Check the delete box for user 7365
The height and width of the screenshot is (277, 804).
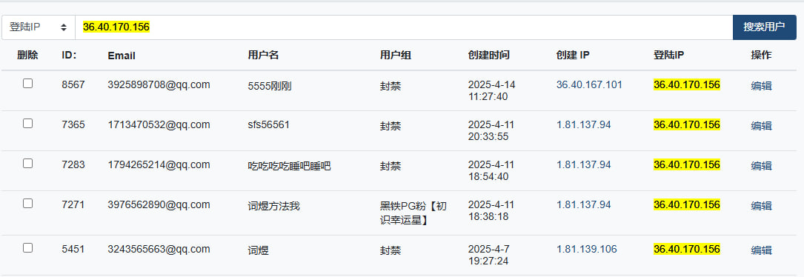(27, 123)
